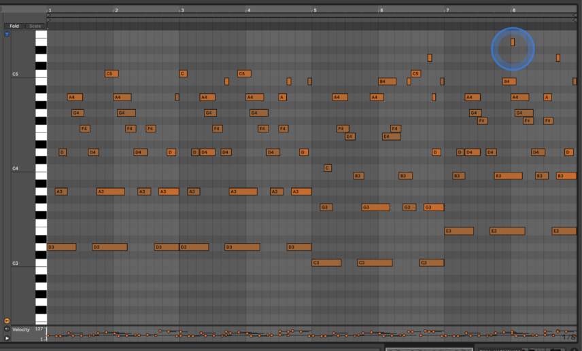Image resolution: width=582 pixels, height=351 pixels.
Task: Select the loop brace bar
Action: tap(312, 15)
